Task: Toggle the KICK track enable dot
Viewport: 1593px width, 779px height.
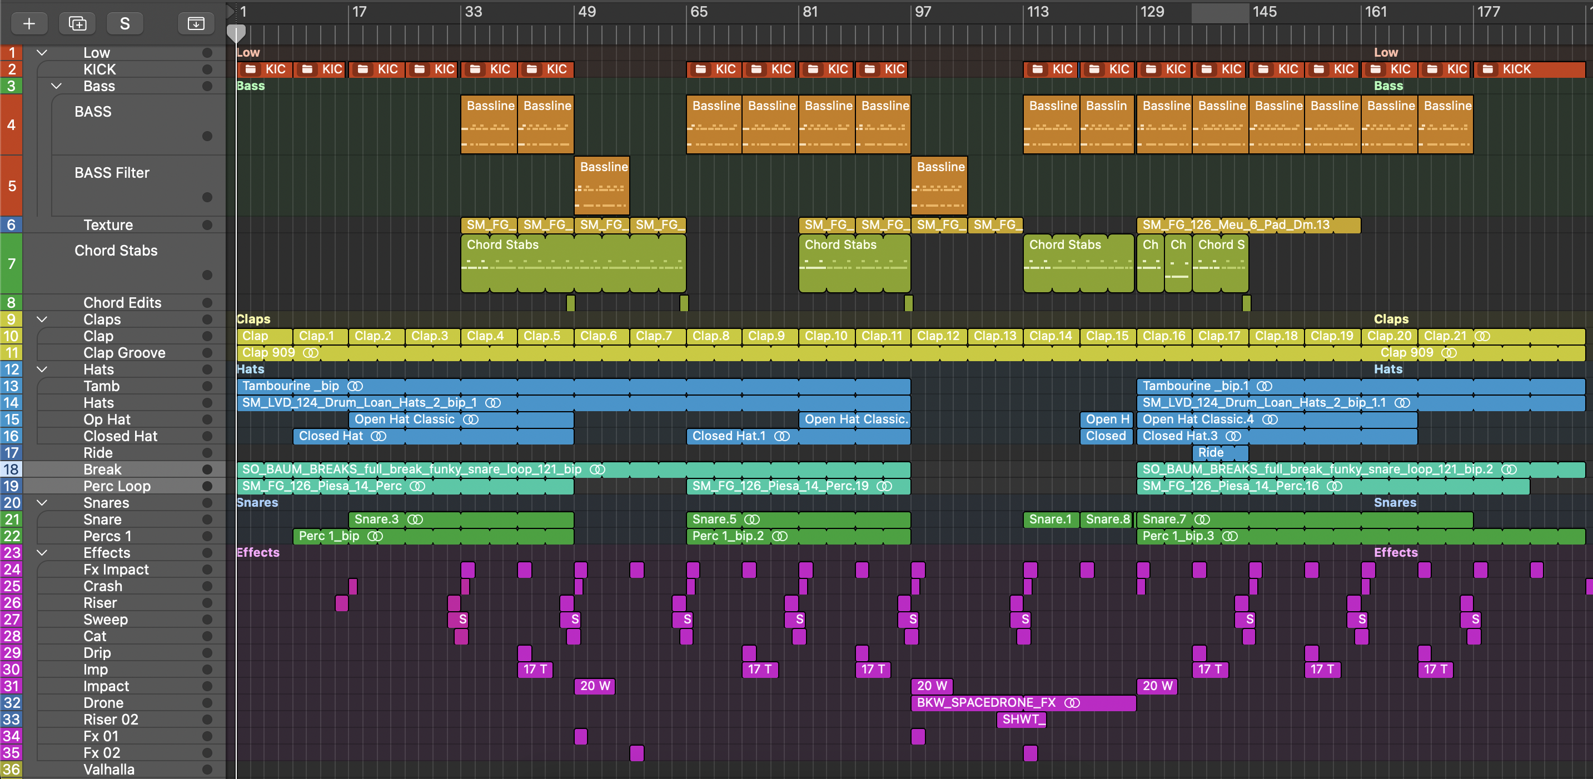Action: pos(207,69)
